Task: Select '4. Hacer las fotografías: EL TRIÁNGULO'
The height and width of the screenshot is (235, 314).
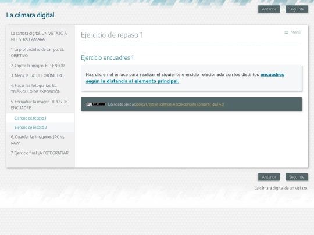Action: (40, 89)
